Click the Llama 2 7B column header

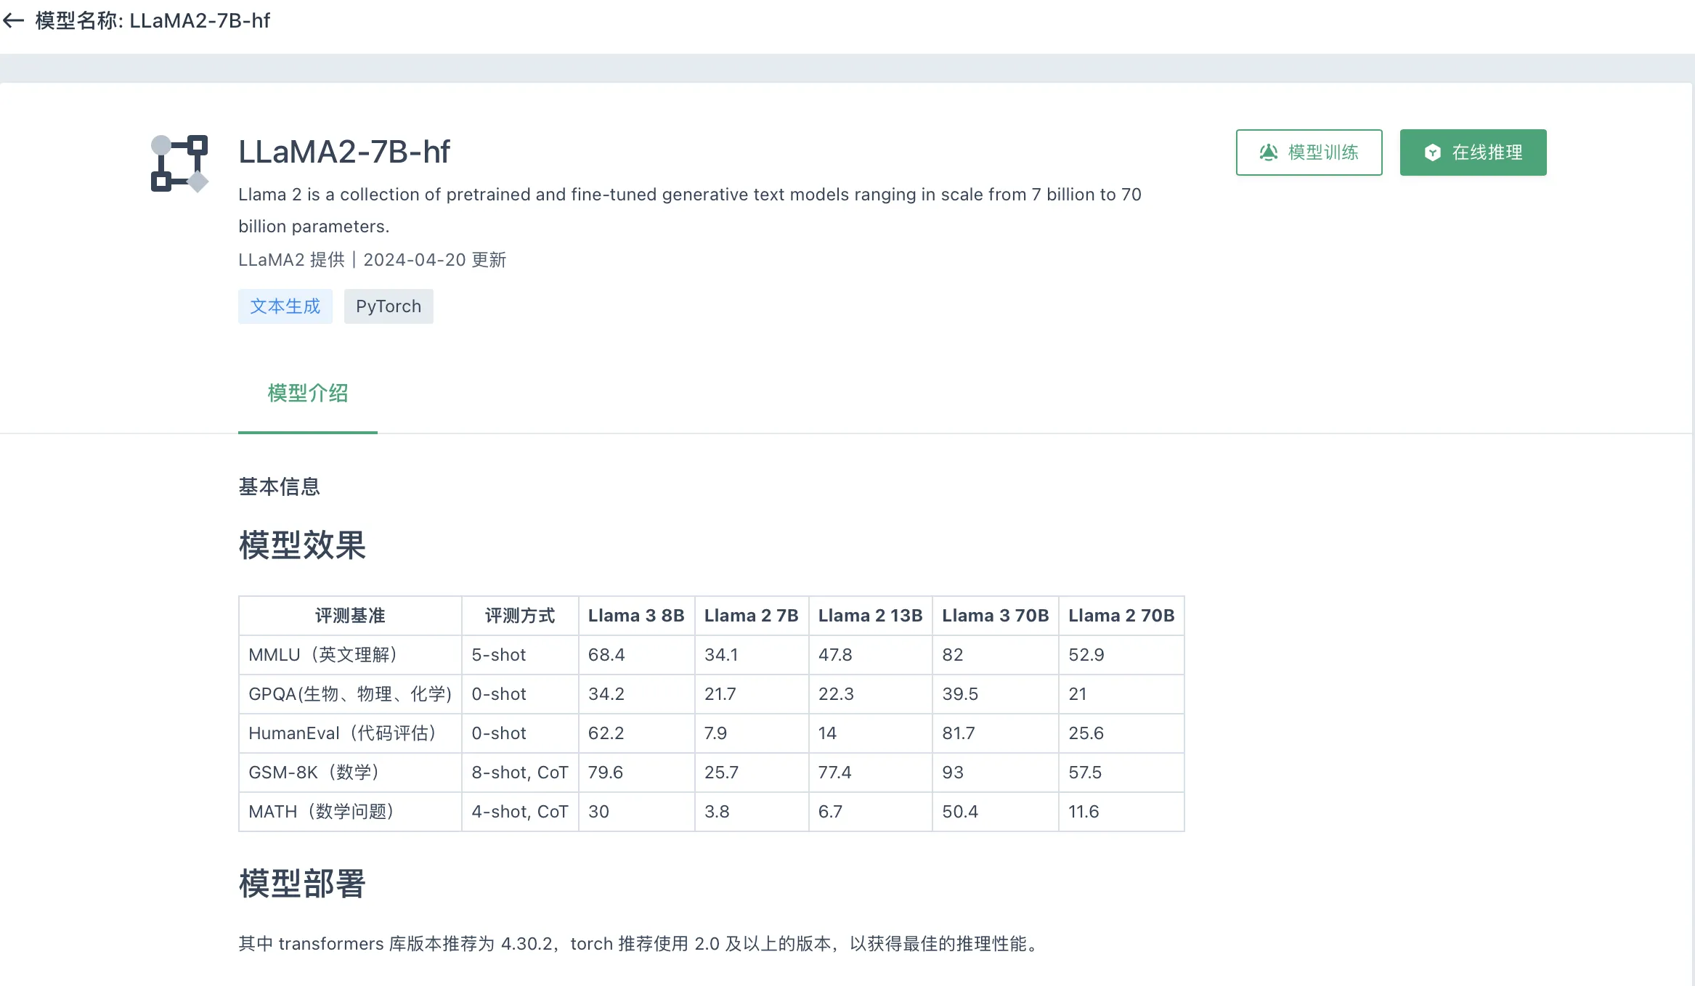click(x=752, y=616)
